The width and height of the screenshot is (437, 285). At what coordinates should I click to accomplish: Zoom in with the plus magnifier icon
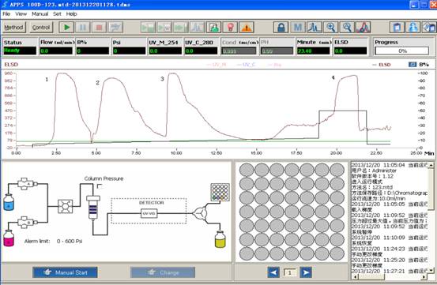pos(330,28)
